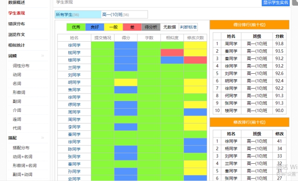Click the 提交情况 column header
Viewport: 298px width, 181px height.
pyautogui.click(x=103, y=38)
